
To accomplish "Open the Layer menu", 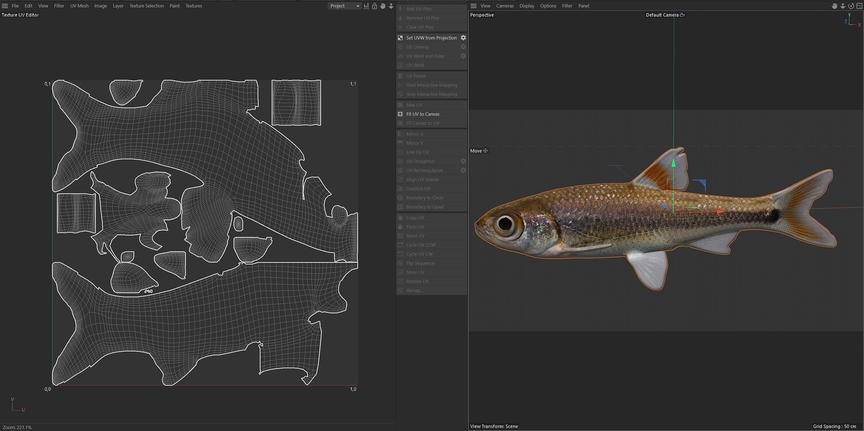I will click(118, 6).
